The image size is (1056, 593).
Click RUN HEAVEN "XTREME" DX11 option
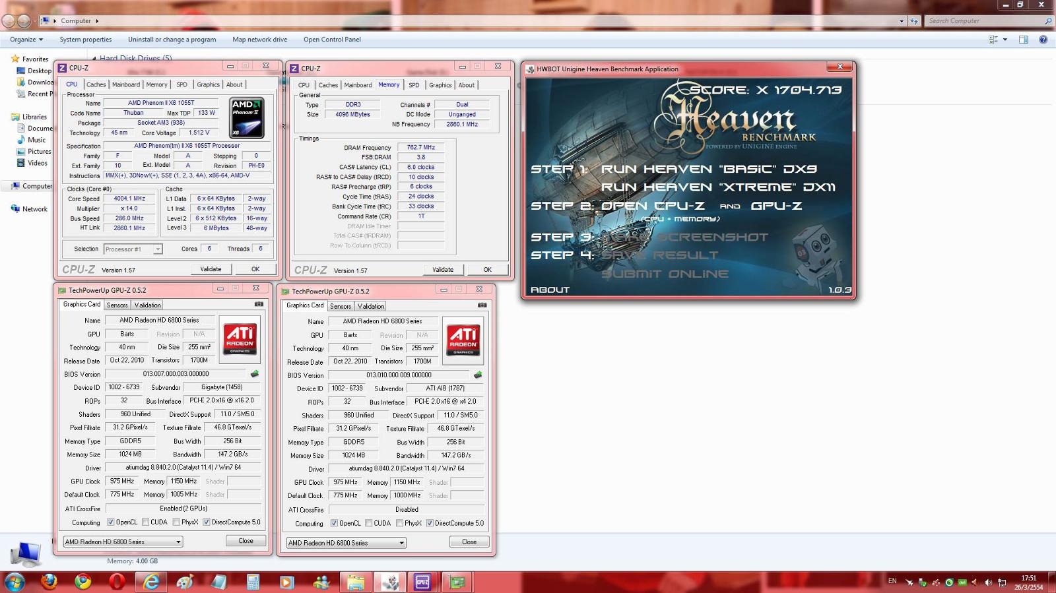point(718,187)
